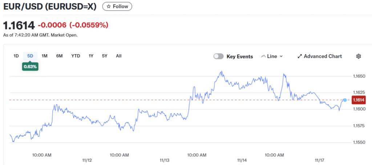372x165 pixels.
Task: Choose the YTD time range
Action: [76, 56]
